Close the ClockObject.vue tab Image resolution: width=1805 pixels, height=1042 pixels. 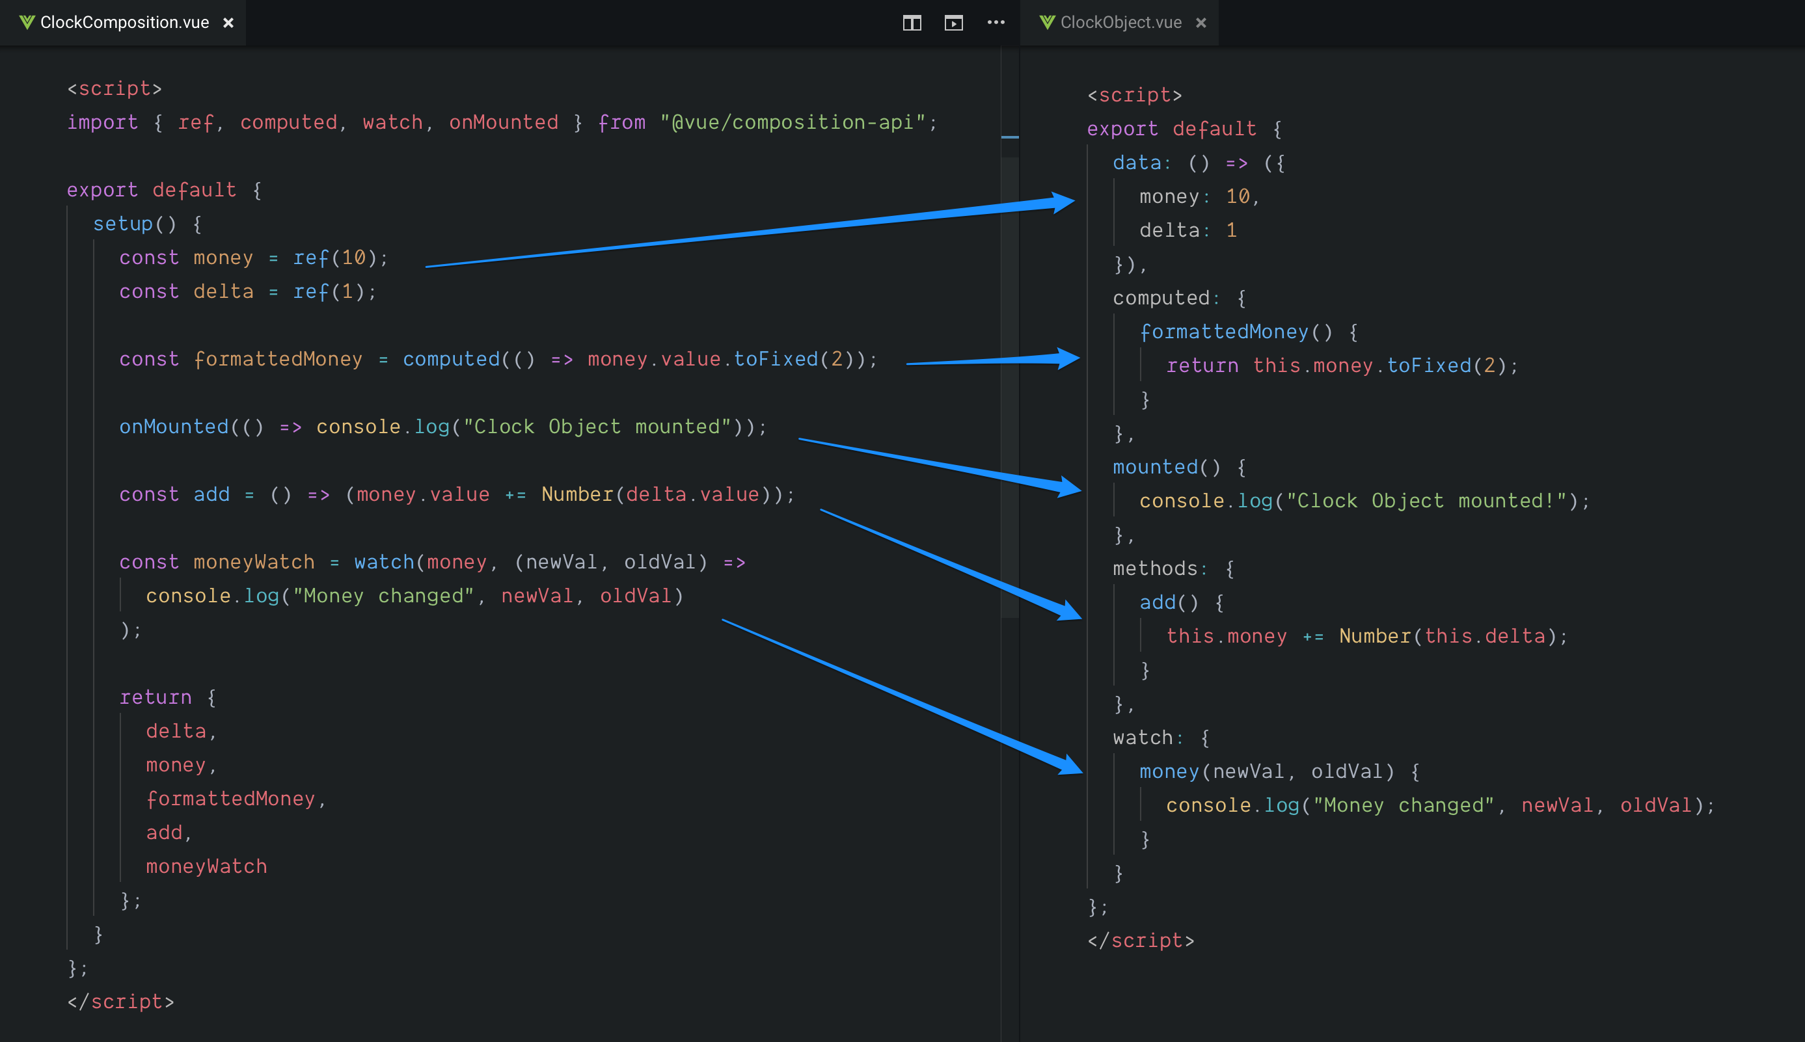[1201, 23]
